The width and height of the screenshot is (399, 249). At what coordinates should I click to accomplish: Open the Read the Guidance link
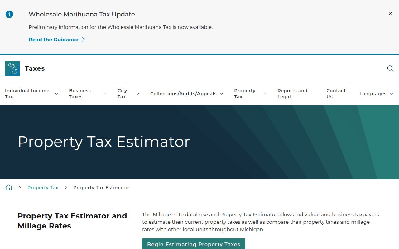pyautogui.click(x=54, y=40)
